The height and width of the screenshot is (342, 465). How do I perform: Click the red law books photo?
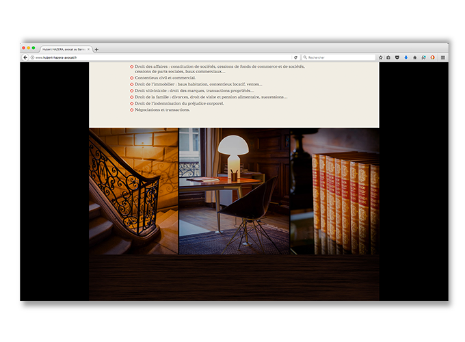335,192
